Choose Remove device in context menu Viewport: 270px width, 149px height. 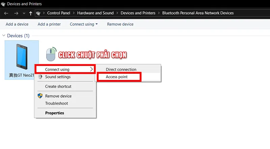(x=65, y=96)
